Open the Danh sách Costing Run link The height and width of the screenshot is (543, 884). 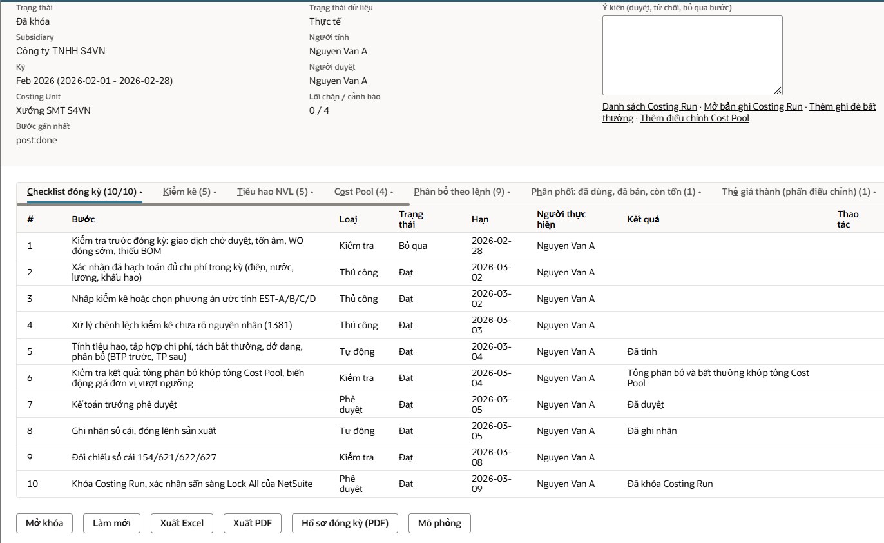pyautogui.click(x=649, y=106)
